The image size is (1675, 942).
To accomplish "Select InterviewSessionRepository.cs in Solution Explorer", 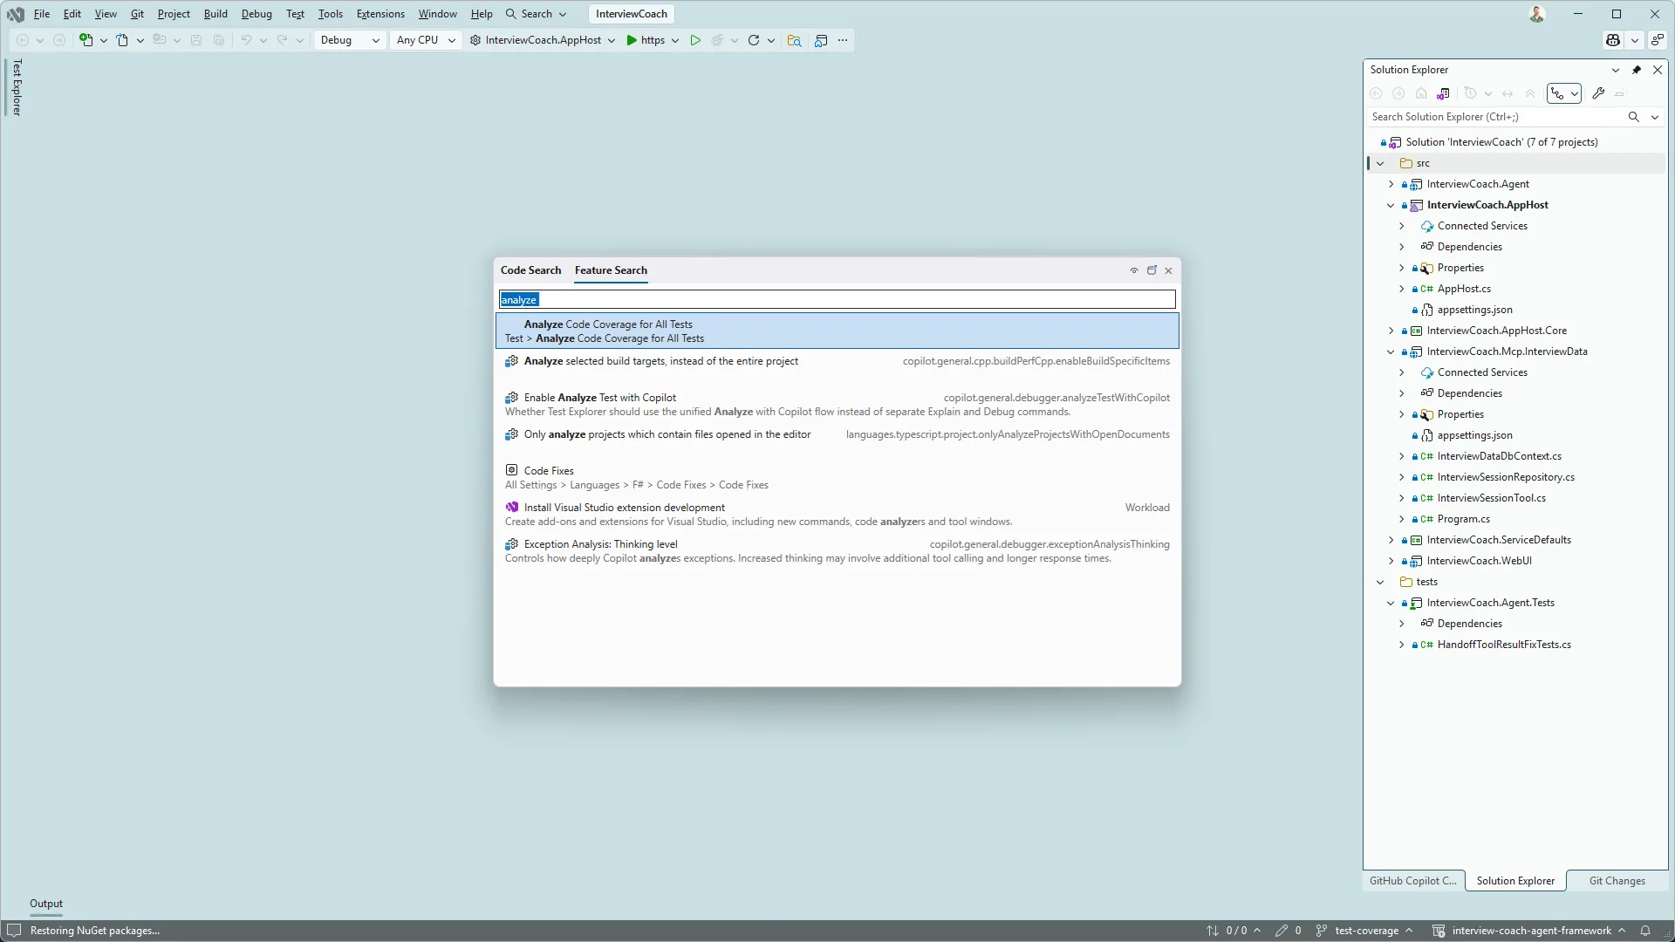I will point(1506,477).
